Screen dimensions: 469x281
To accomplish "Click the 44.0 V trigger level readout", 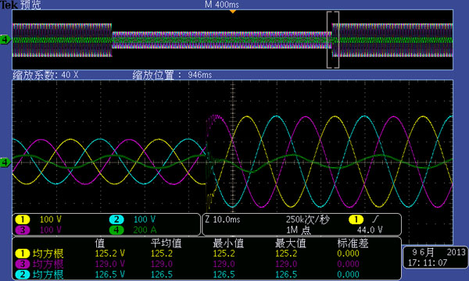I will (370, 229).
